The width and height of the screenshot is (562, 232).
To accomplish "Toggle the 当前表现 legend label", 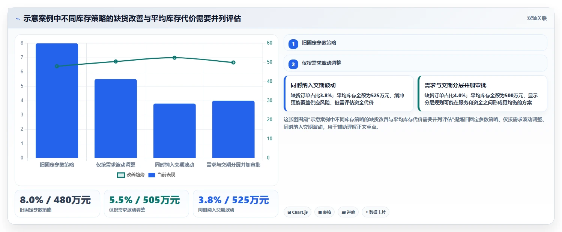I will coord(166,175).
